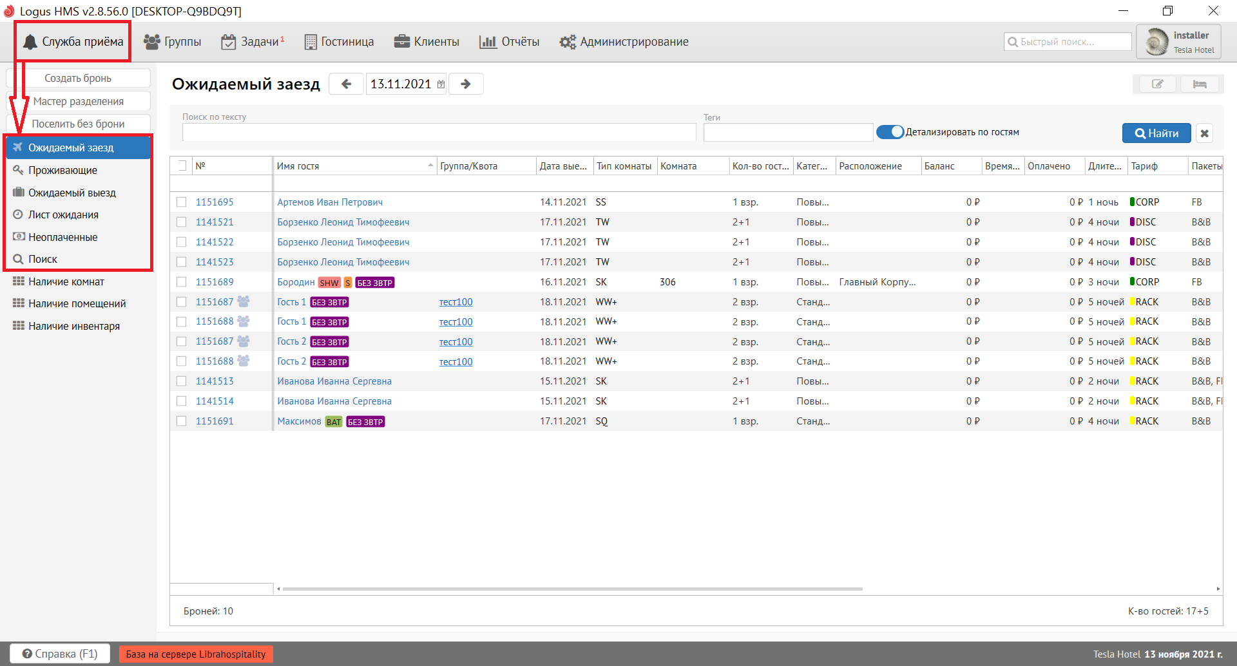Screen dimensions: 1237x666
Task: Click the edit pencil icon at top right
Action: coord(1157,84)
